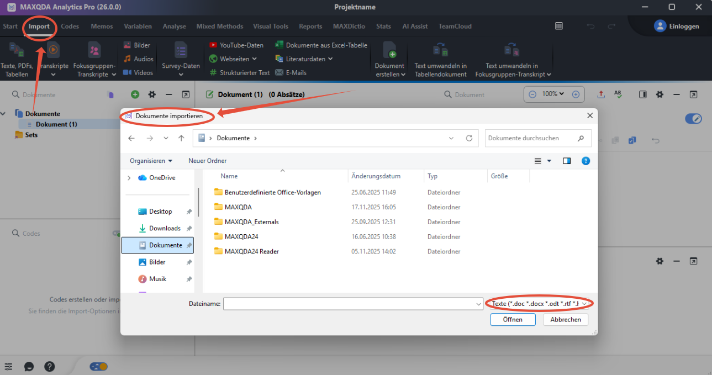
Task: Click Neuer Ordner in the dialog
Action: [x=208, y=161]
